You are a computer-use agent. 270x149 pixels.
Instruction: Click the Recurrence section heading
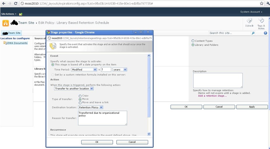pyautogui.click(x=58, y=130)
